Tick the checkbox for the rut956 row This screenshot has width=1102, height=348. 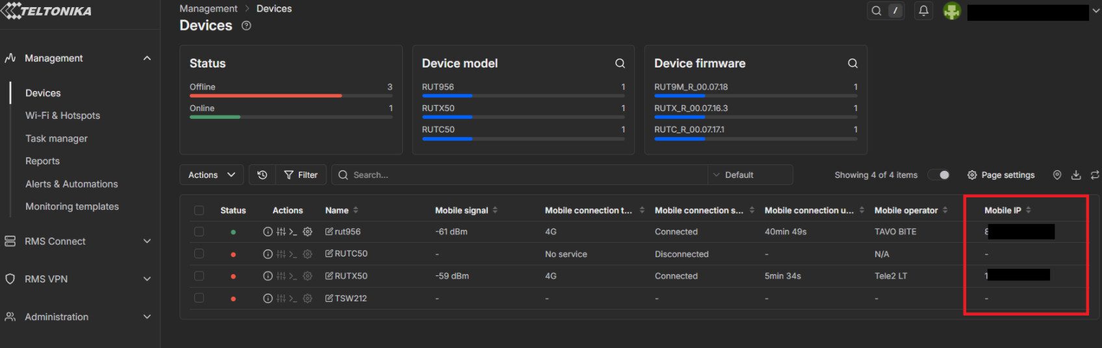click(x=199, y=232)
